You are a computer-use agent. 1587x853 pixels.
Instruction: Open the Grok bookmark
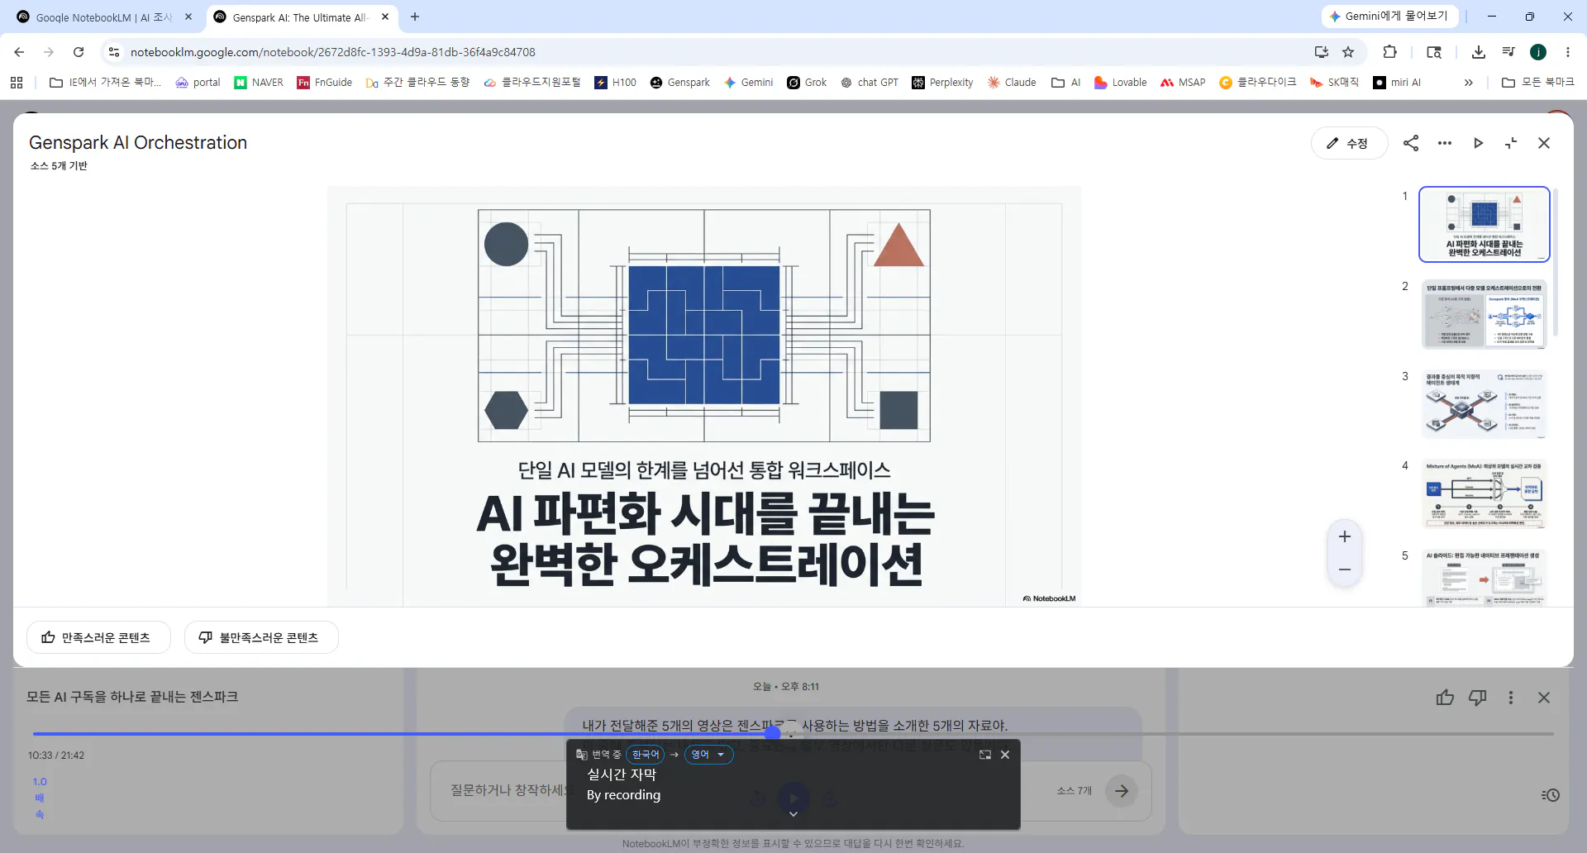(x=807, y=83)
